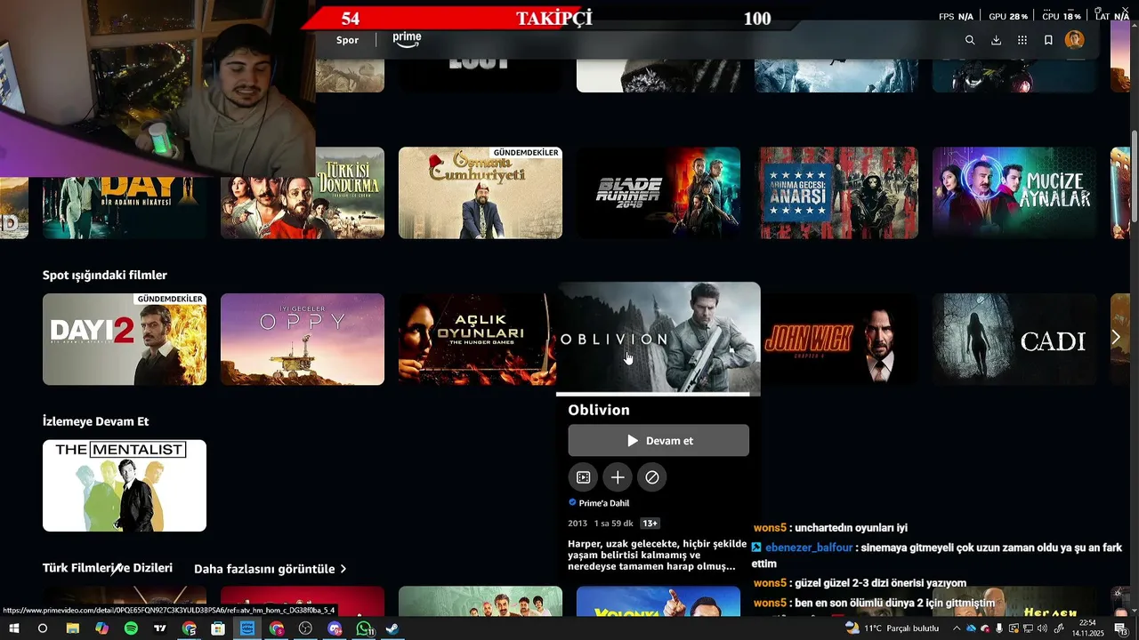Click the page vertical scrollbar thumb
Screen dimensions: 1139x640
pyautogui.click(x=1134, y=178)
